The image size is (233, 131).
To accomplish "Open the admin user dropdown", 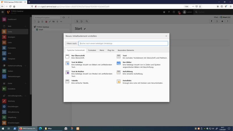I will [x=188, y=12].
